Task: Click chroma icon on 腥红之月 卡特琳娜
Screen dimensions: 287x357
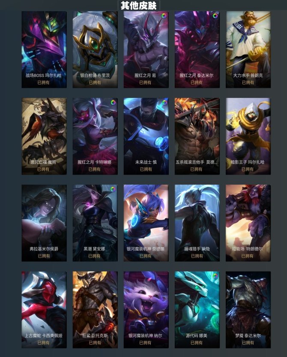Action: click(113, 103)
